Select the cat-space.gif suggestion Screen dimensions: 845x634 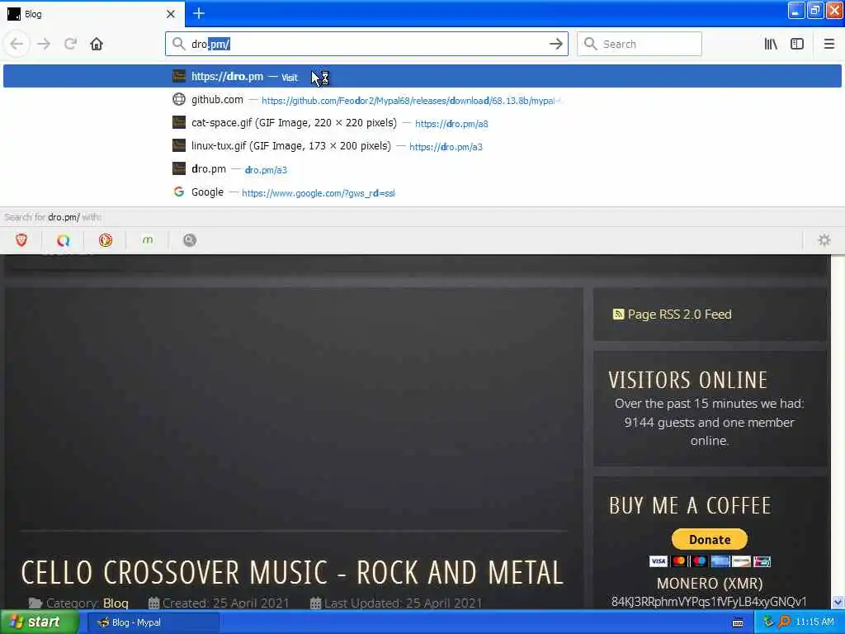point(422,123)
